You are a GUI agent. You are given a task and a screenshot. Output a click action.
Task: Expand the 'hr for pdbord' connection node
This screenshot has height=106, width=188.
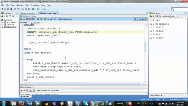tap(2, 22)
